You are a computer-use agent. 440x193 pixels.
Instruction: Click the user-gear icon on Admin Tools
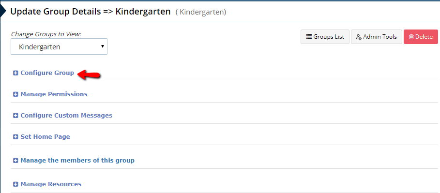359,37
